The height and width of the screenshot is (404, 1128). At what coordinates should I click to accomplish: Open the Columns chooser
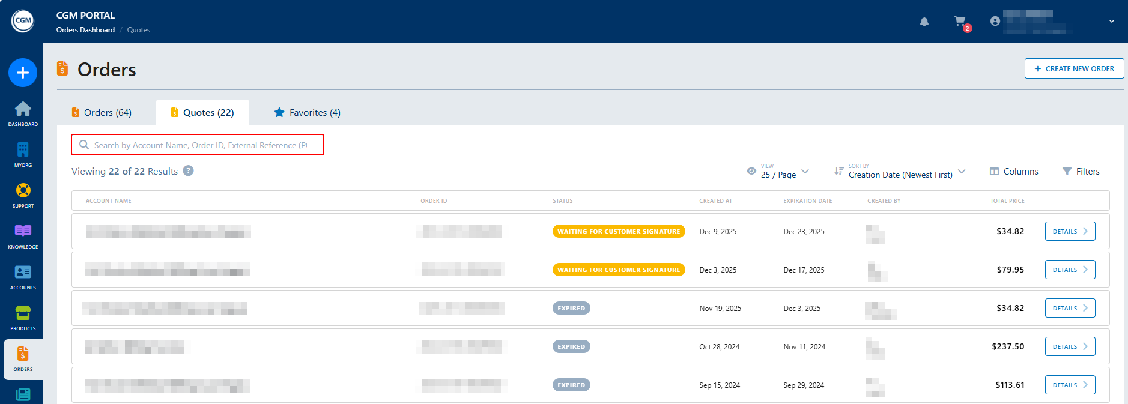coord(1014,172)
